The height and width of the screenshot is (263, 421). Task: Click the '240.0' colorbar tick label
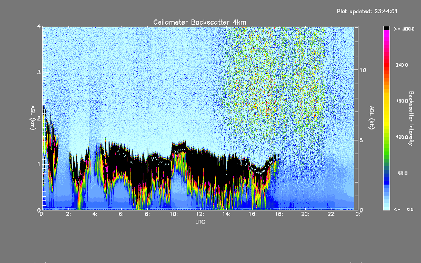click(x=402, y=65)
